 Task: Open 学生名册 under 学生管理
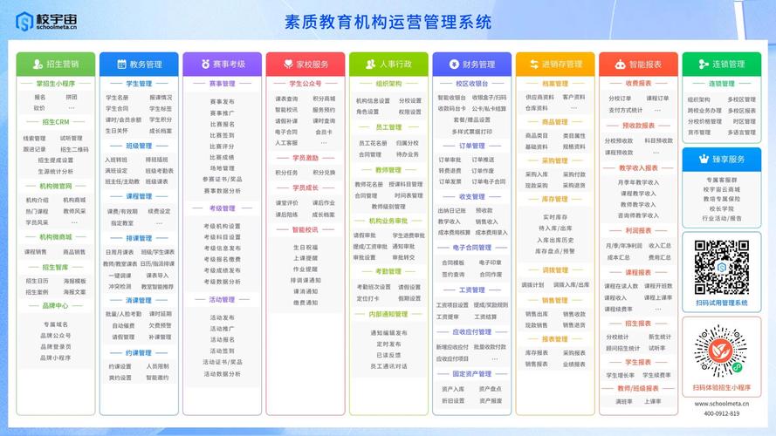coord(117,98)
